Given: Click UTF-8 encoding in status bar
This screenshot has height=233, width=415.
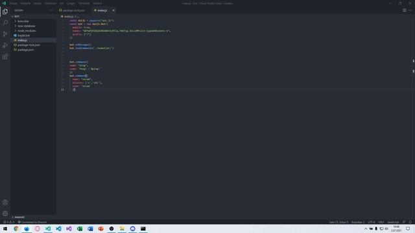Looking at the screenshot, I should 372,222.
